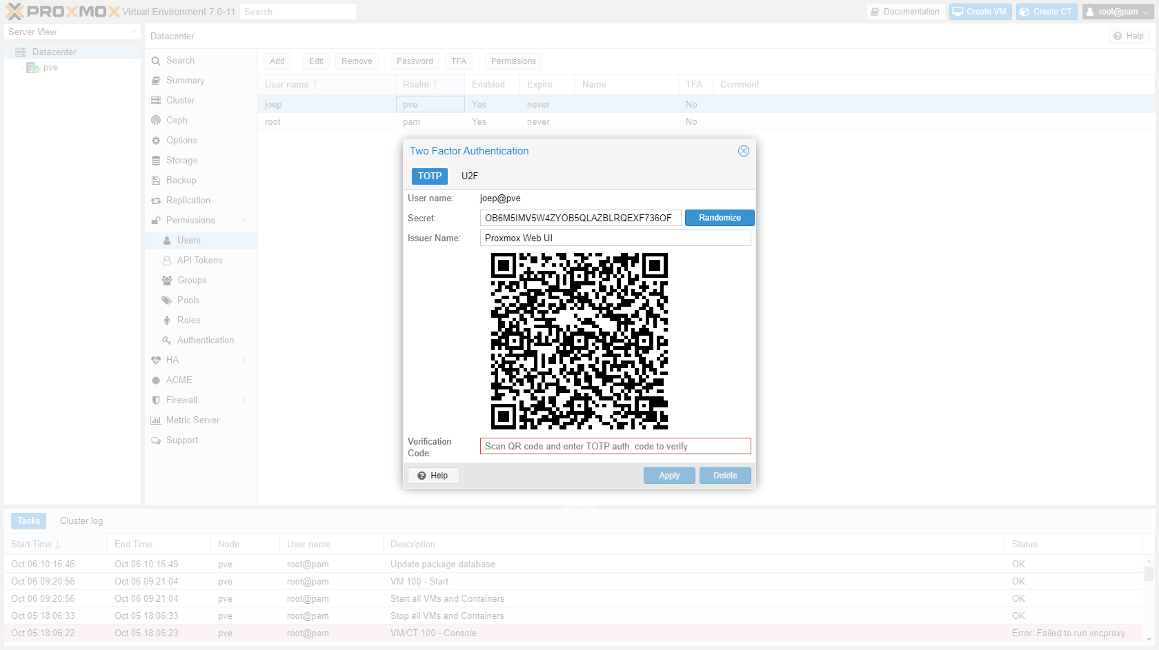Open Cluster via its server icon
Image resolution: width=1159 pixels, height=650 pixels.
pyautogui.click(x=156, y=101)
